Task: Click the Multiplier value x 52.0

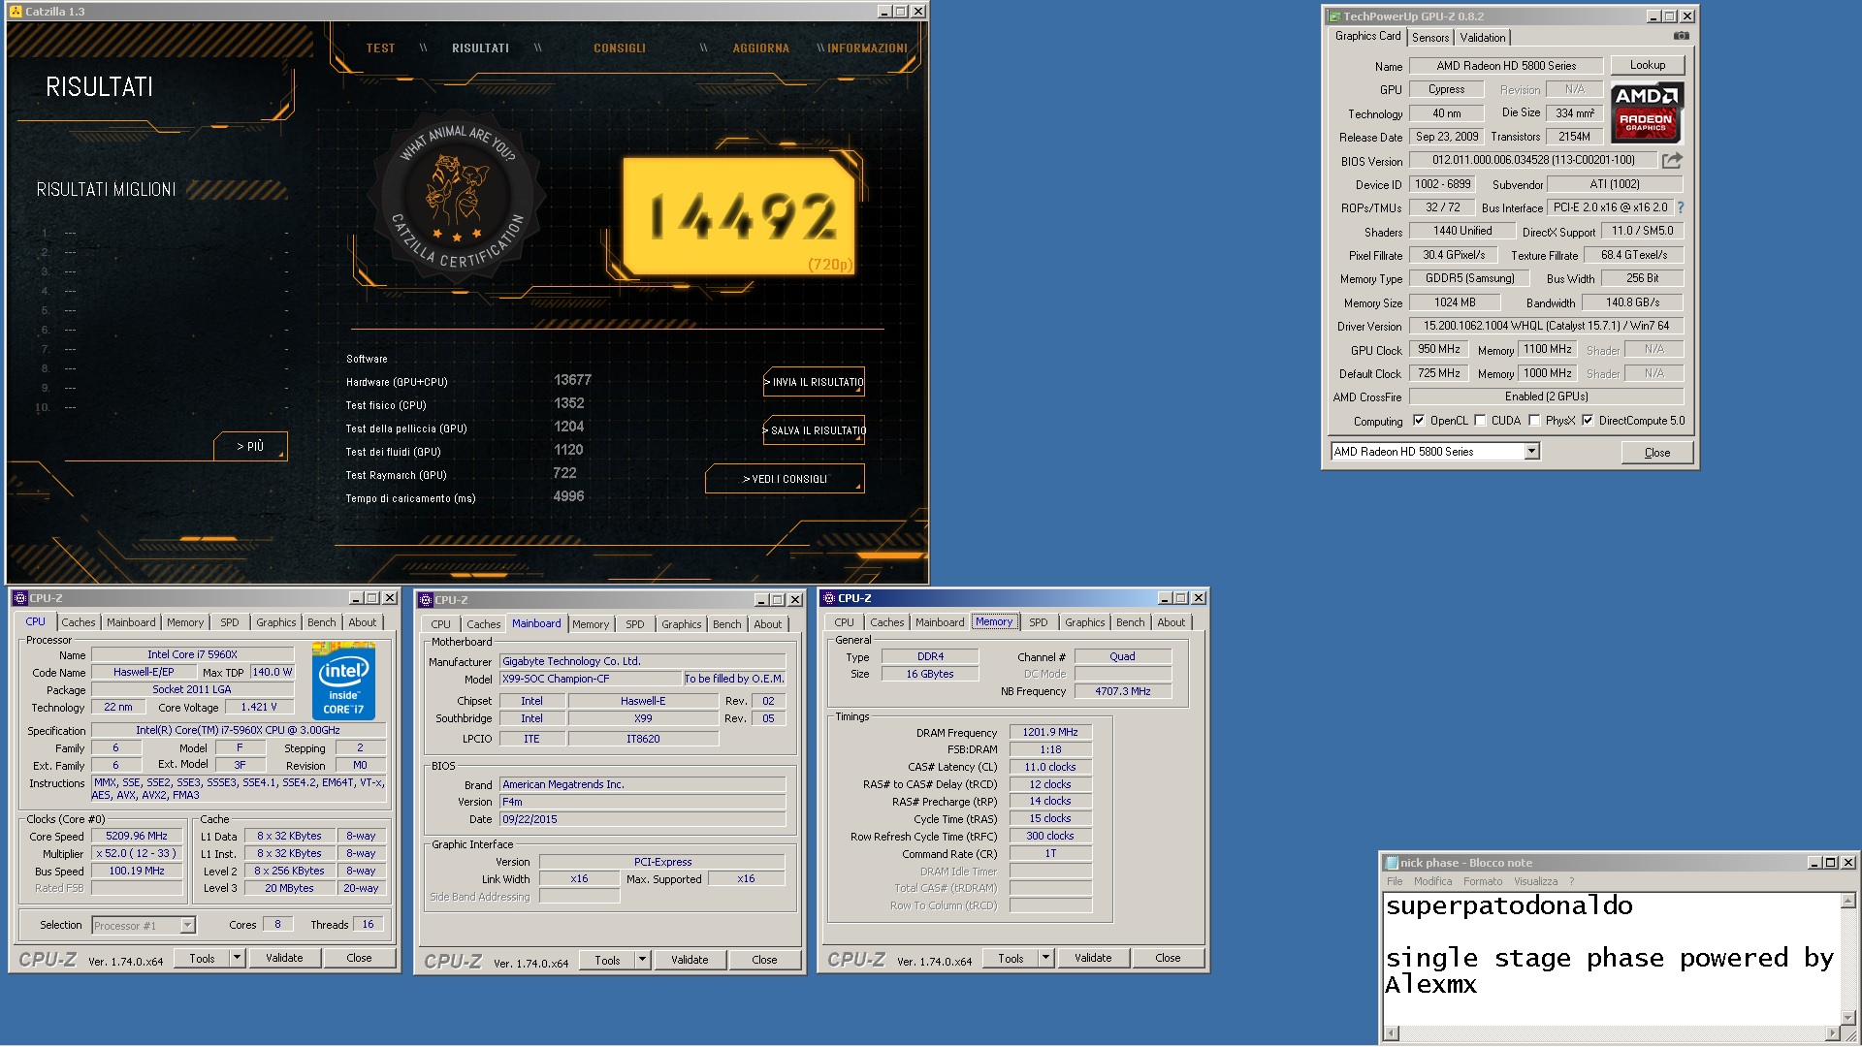Action: click(137, 854)
